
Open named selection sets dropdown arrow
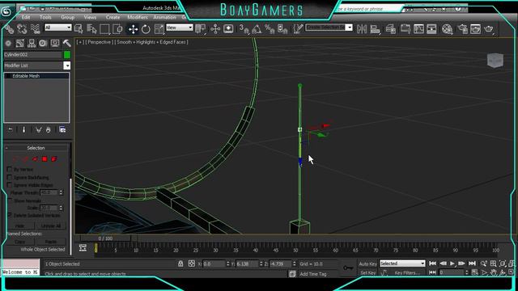coord(349,27)
